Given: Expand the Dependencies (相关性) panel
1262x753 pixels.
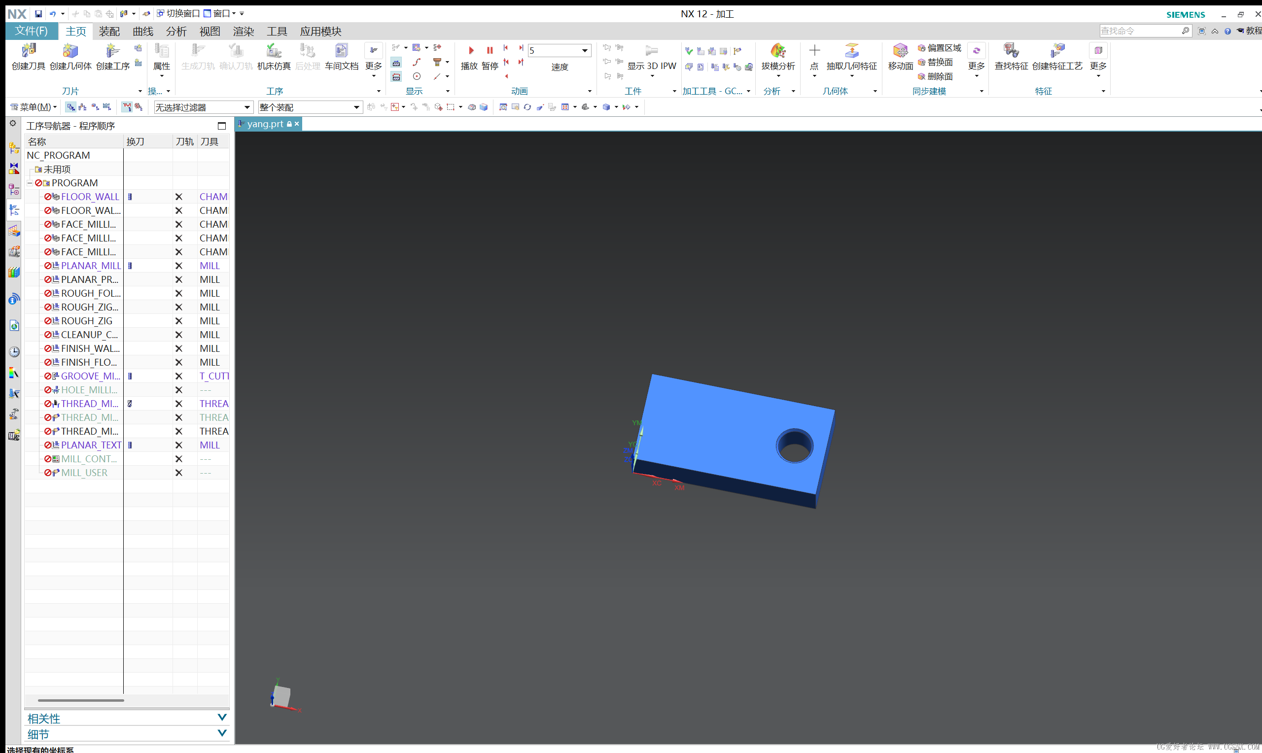Looking at the screenshot, I should coord(222,718).
